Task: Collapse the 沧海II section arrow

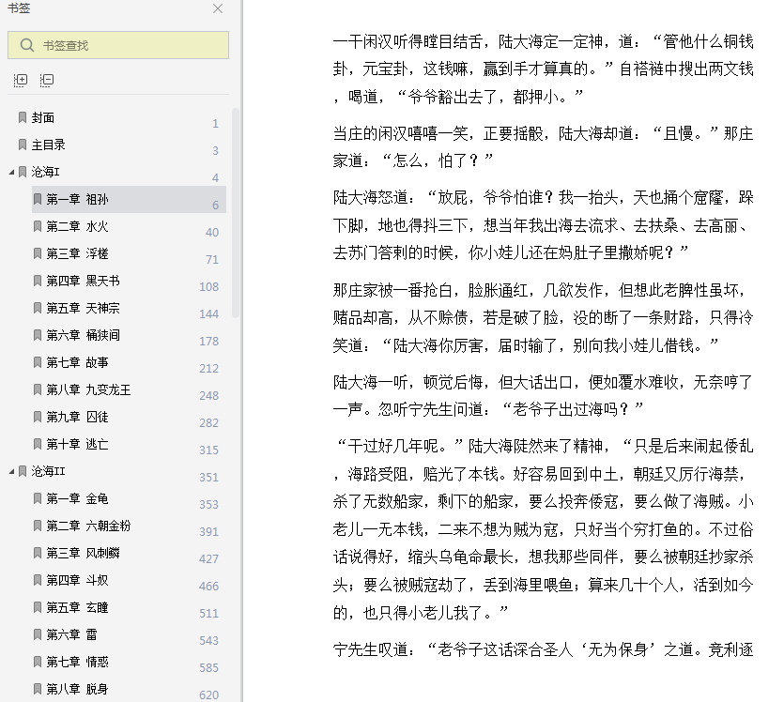Action: (x=11, y=471)
